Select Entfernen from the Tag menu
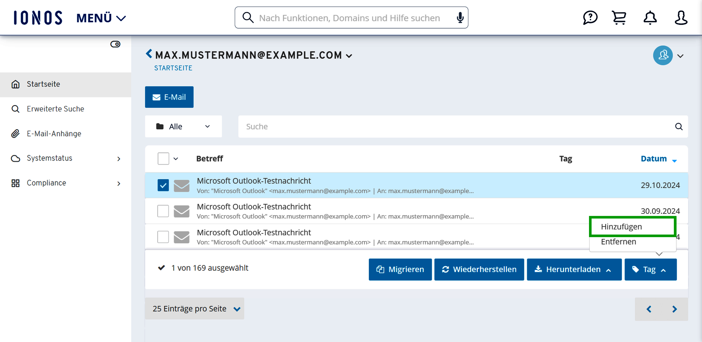The height and width of the screenshot is (342, 702). coord(633,242)
